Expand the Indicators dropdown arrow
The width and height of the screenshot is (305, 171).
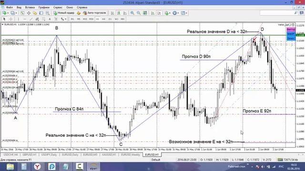coord(170,13)
